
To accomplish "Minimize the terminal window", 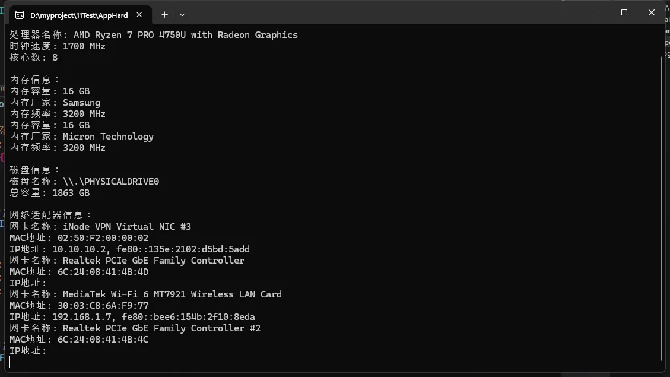I will point(596,12).
